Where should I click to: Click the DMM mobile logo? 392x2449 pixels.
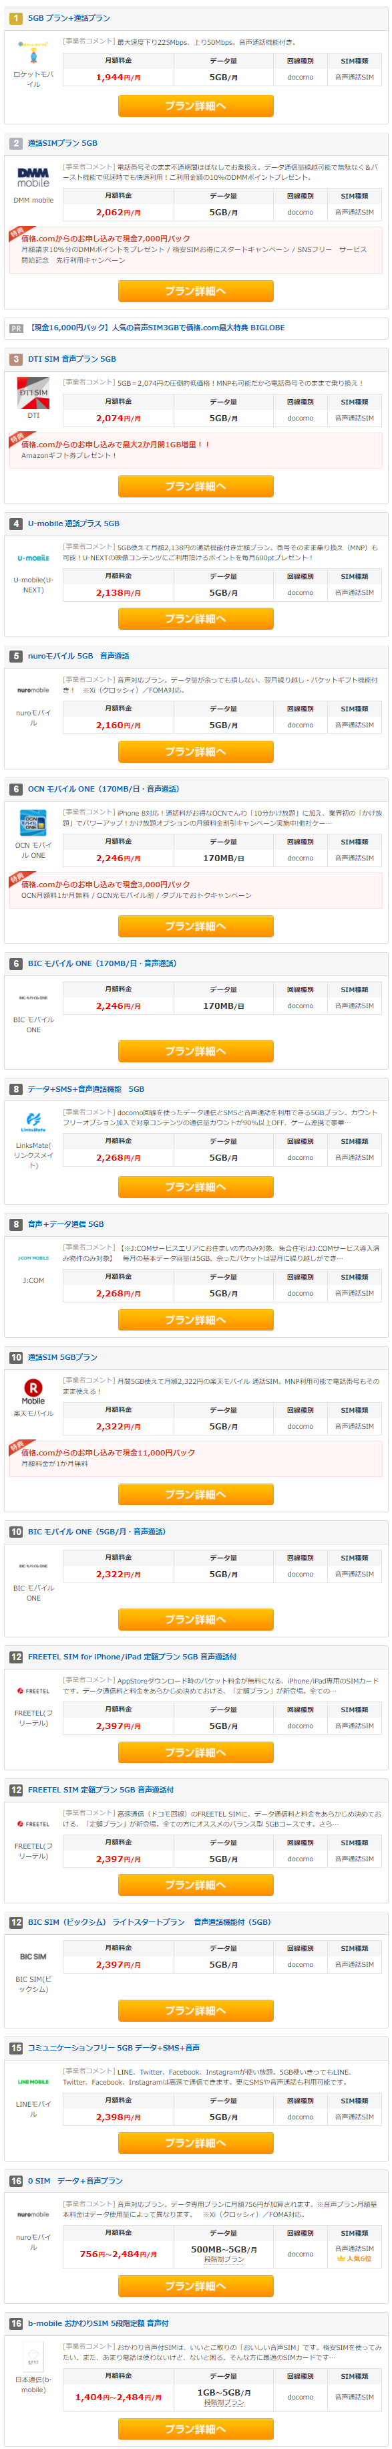click(x=33, y=178)
